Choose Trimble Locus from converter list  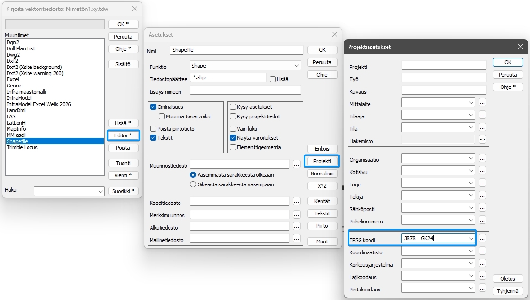22,147
